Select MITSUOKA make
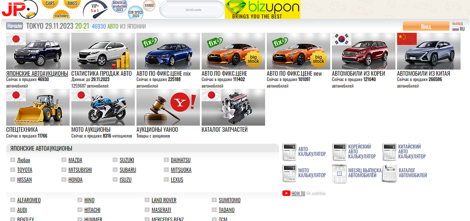Screen dimensions: 470x221 181,170
